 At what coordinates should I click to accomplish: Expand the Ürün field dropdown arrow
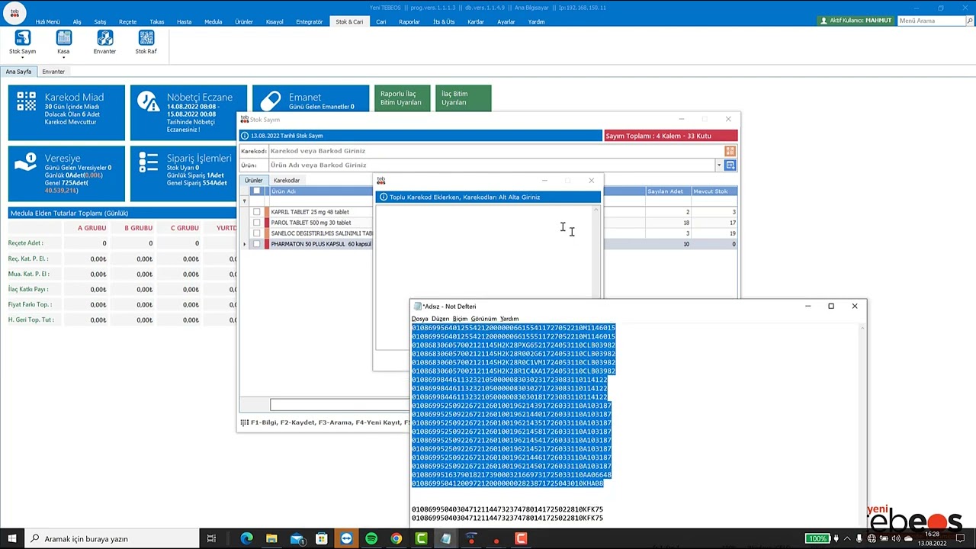[x=718, y=165]
